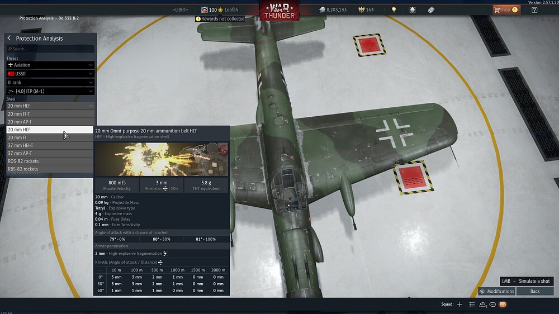Select ROS-82 rockets
The width and height of the screenshot is (559, 314).
50,161
